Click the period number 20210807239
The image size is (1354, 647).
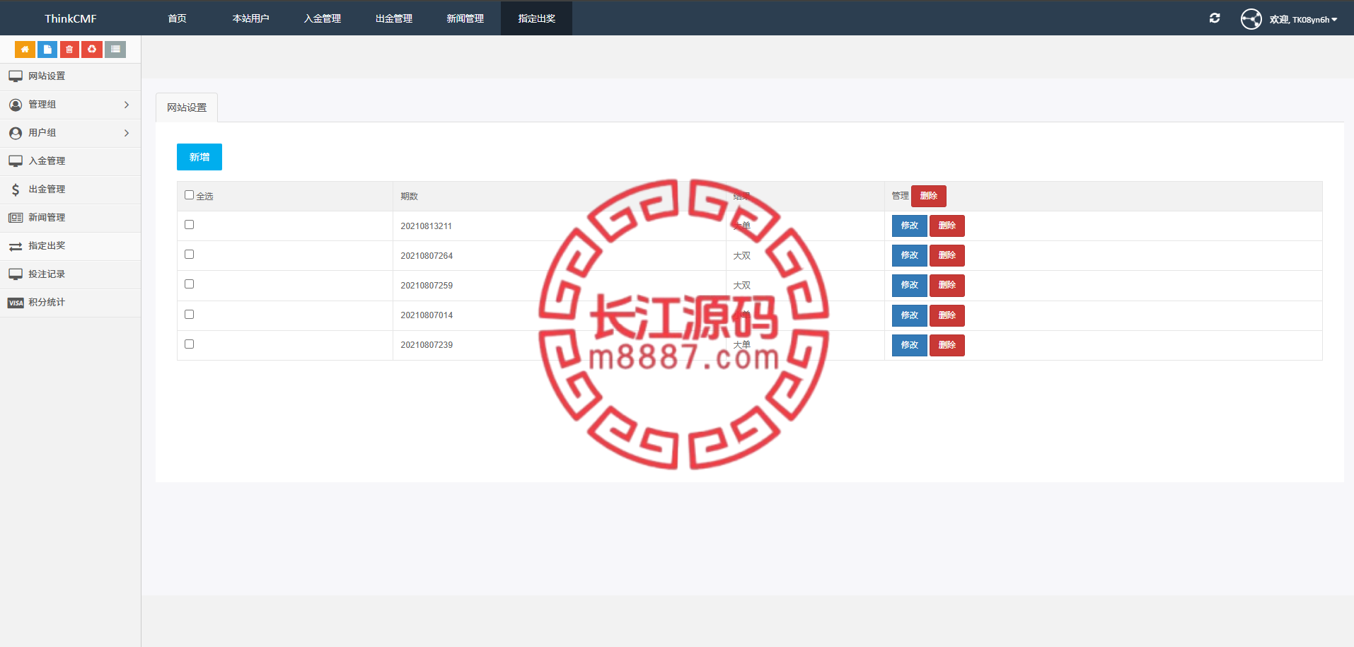click(427, 345)
